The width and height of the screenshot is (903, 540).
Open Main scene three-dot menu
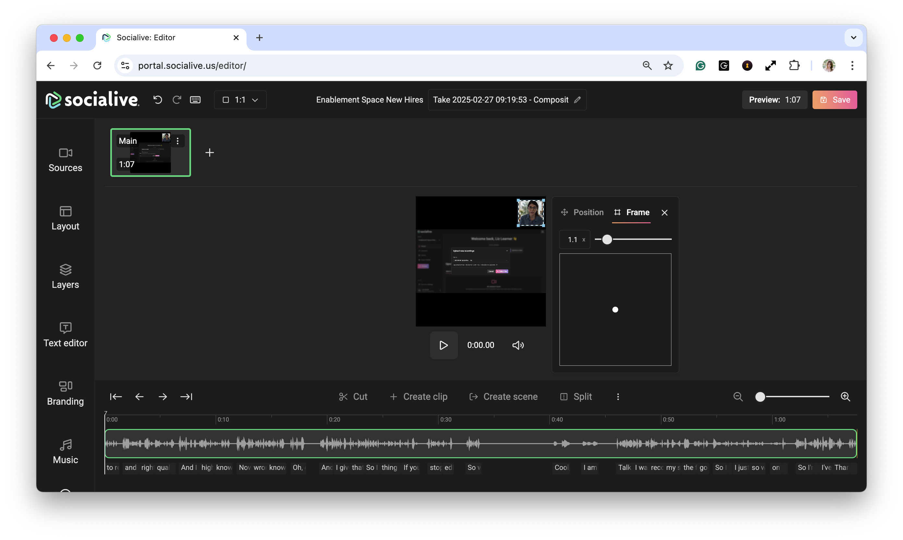point(177,141)
